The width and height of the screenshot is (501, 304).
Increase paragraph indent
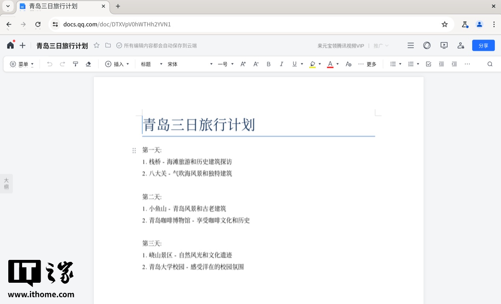pyautogui.click(x=454, y=64)
